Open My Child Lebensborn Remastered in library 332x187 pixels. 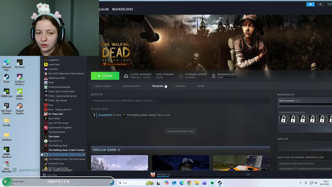(66, 74)
